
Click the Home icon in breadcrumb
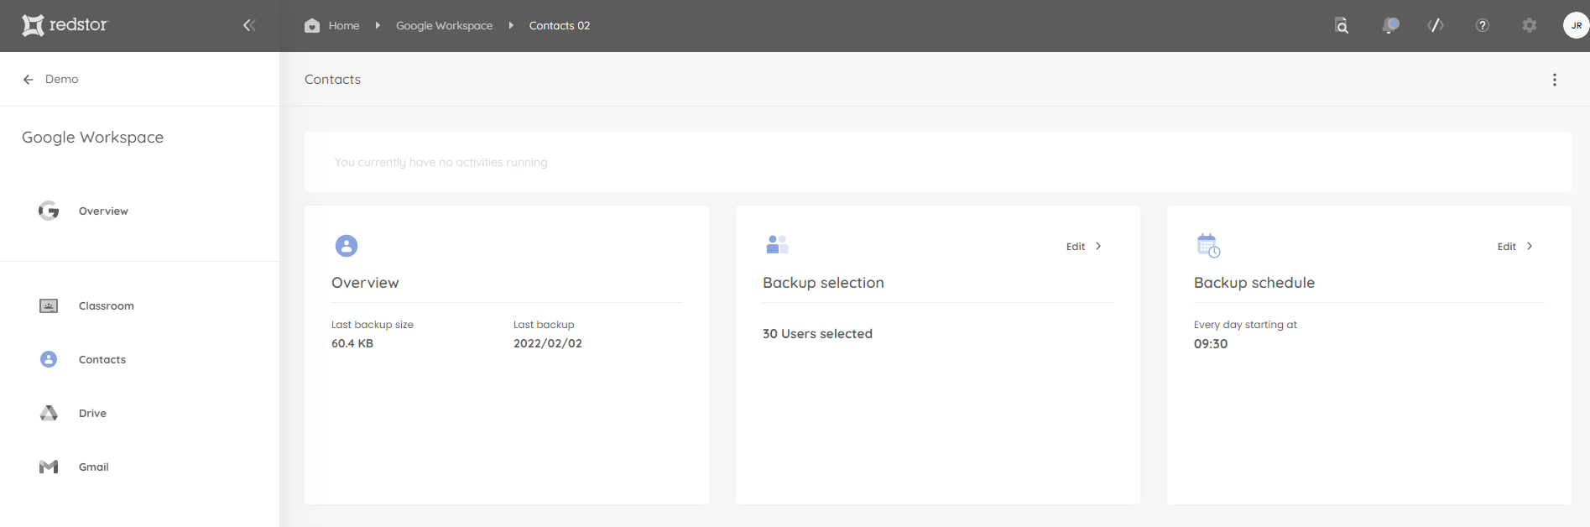(312, 25)
